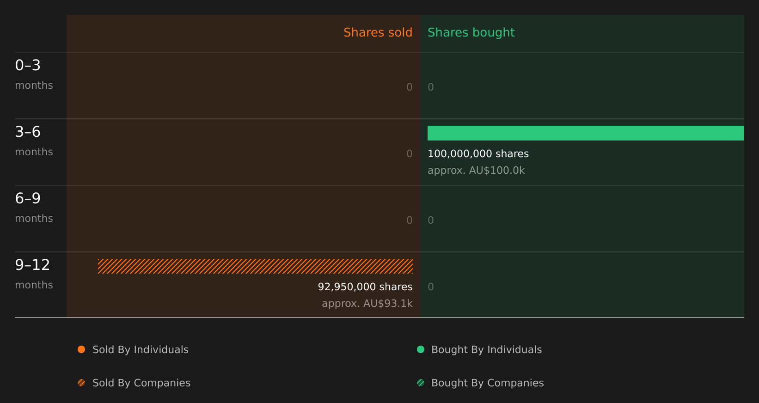Click the 3–6 months shares sold zero
The image size is (759, 403).
click(x=410, y=154)
